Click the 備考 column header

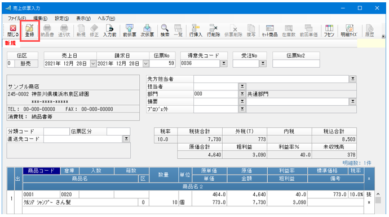click(x=335, y=179)
